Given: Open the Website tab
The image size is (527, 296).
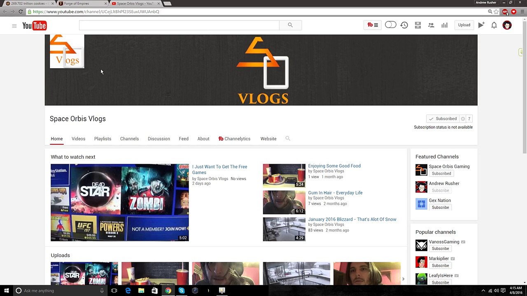Looking at the screenshot, I should 268,139.
